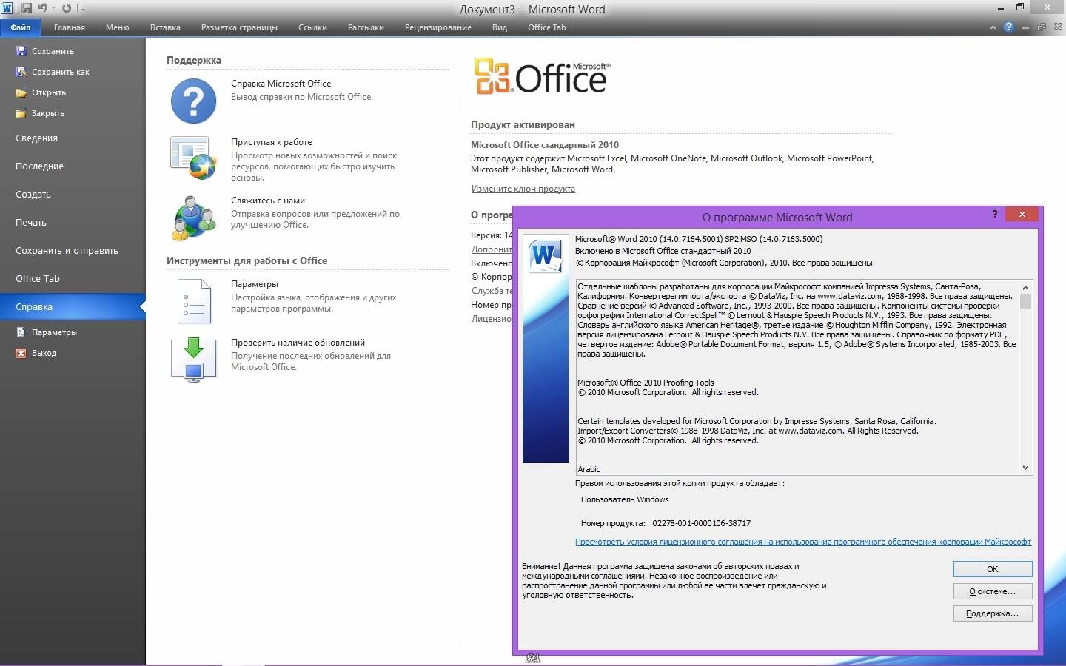The height and width of the screenshot is (666, 1066).
Task: Open the Файл tab
Action: point(21,27)
